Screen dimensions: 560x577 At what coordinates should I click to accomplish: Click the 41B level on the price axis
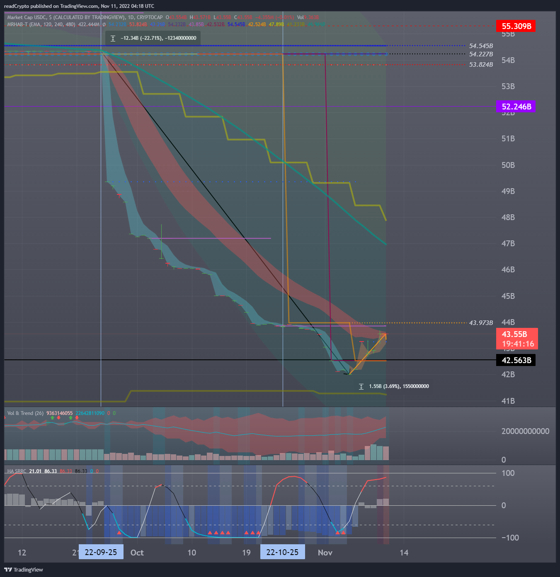[x=508, y=401]
